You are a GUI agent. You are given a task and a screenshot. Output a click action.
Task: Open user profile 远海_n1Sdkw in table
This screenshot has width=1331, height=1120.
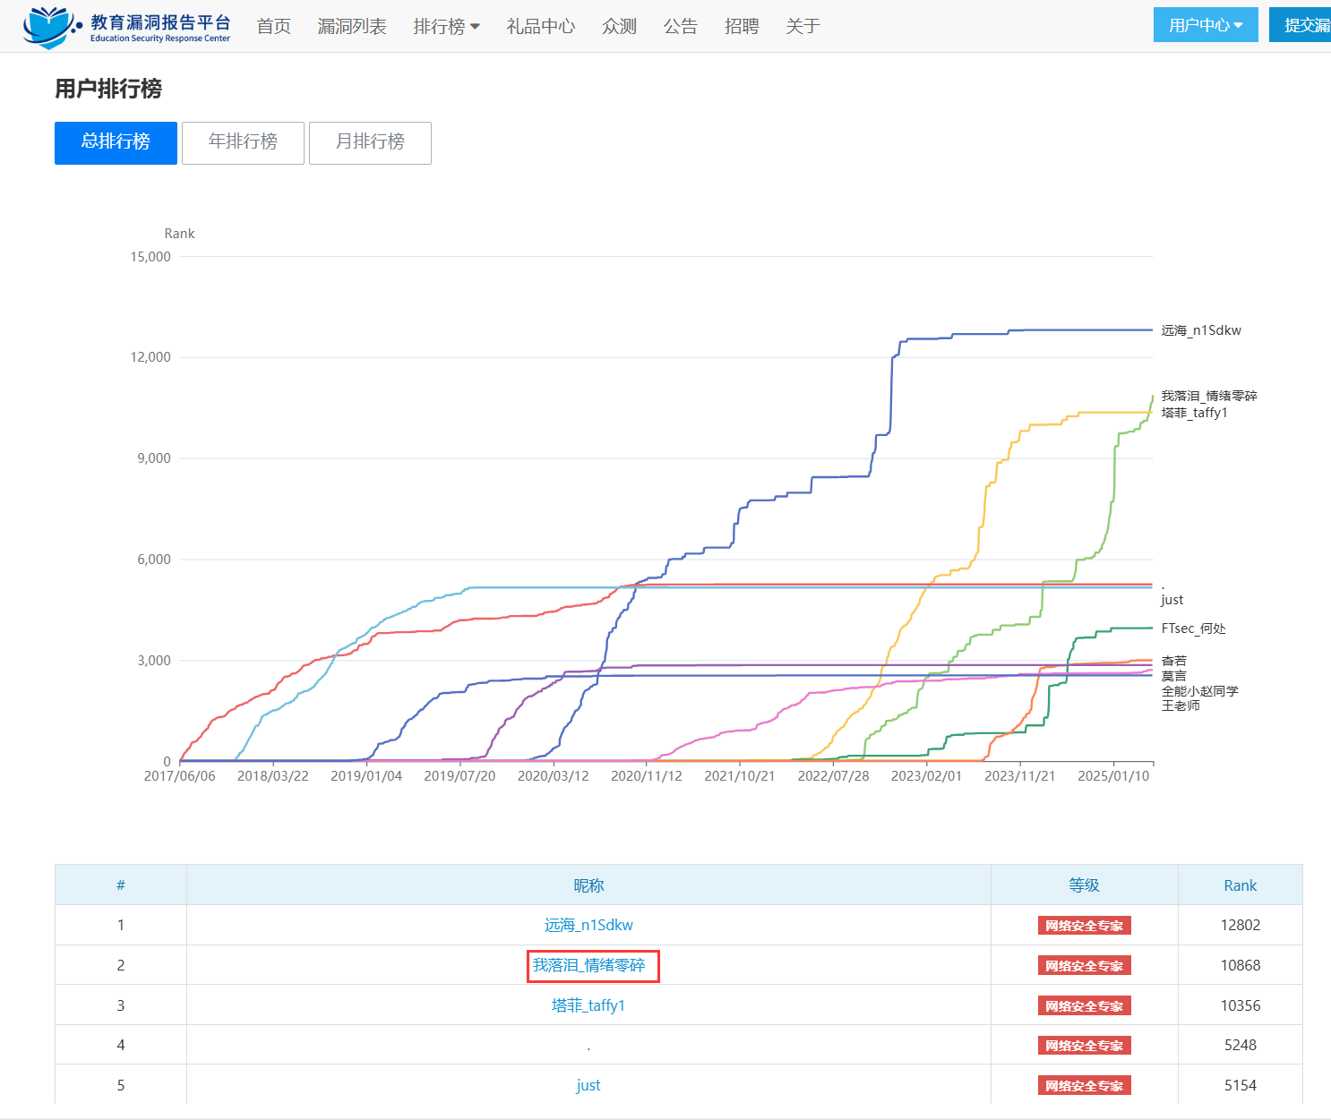588,925
